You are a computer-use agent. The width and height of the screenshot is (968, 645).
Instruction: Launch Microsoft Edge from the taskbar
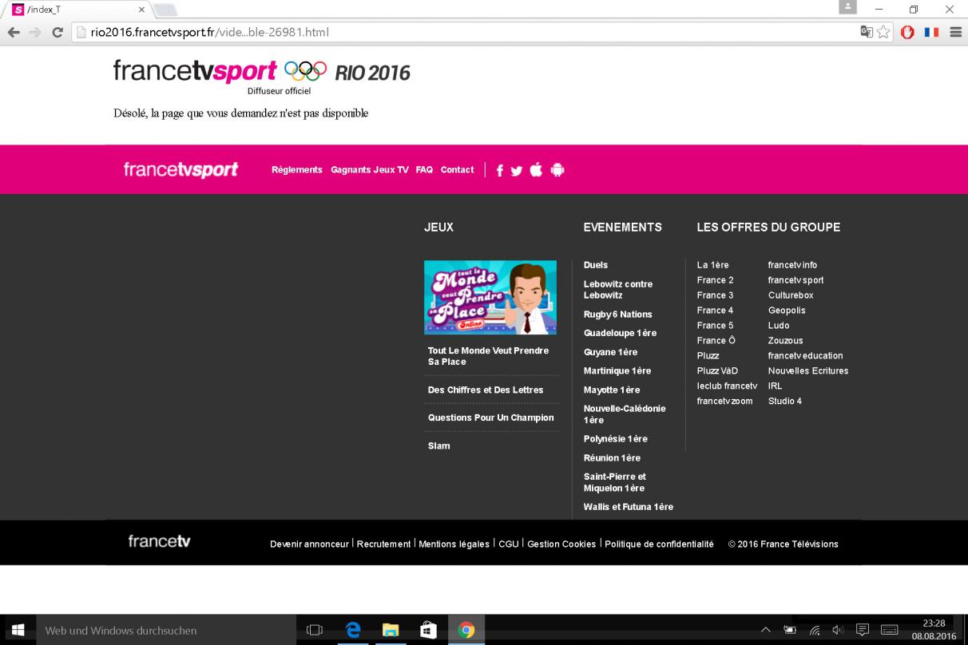tap(352, 631)
